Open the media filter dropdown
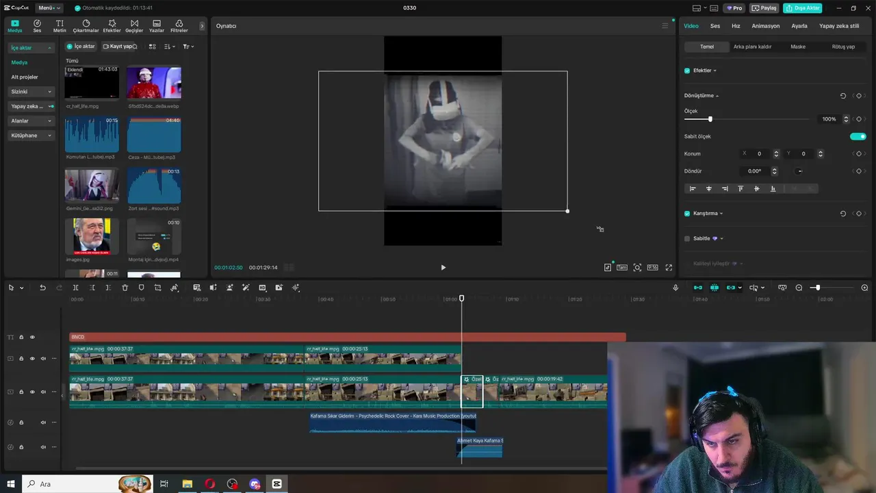Screen dimensions: 876x493 coord(188,47)
